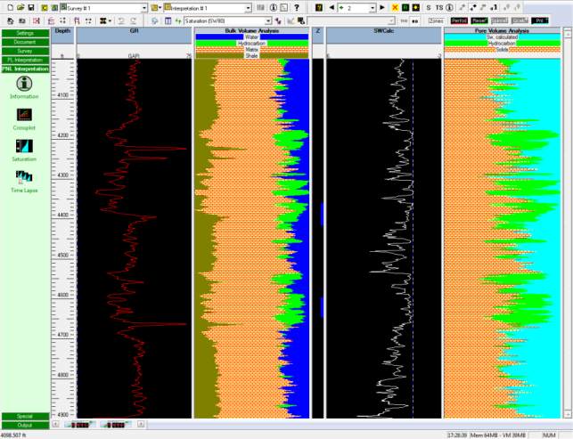573x439 pixels.
Task: Click the blue column/table icon
Action: 168,21
